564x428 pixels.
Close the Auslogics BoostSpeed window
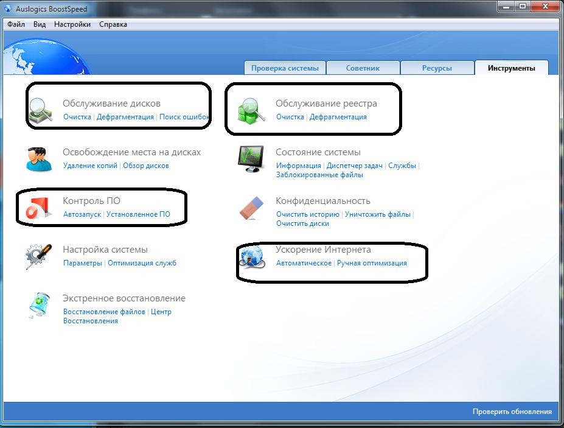click(x=545, y=7)
